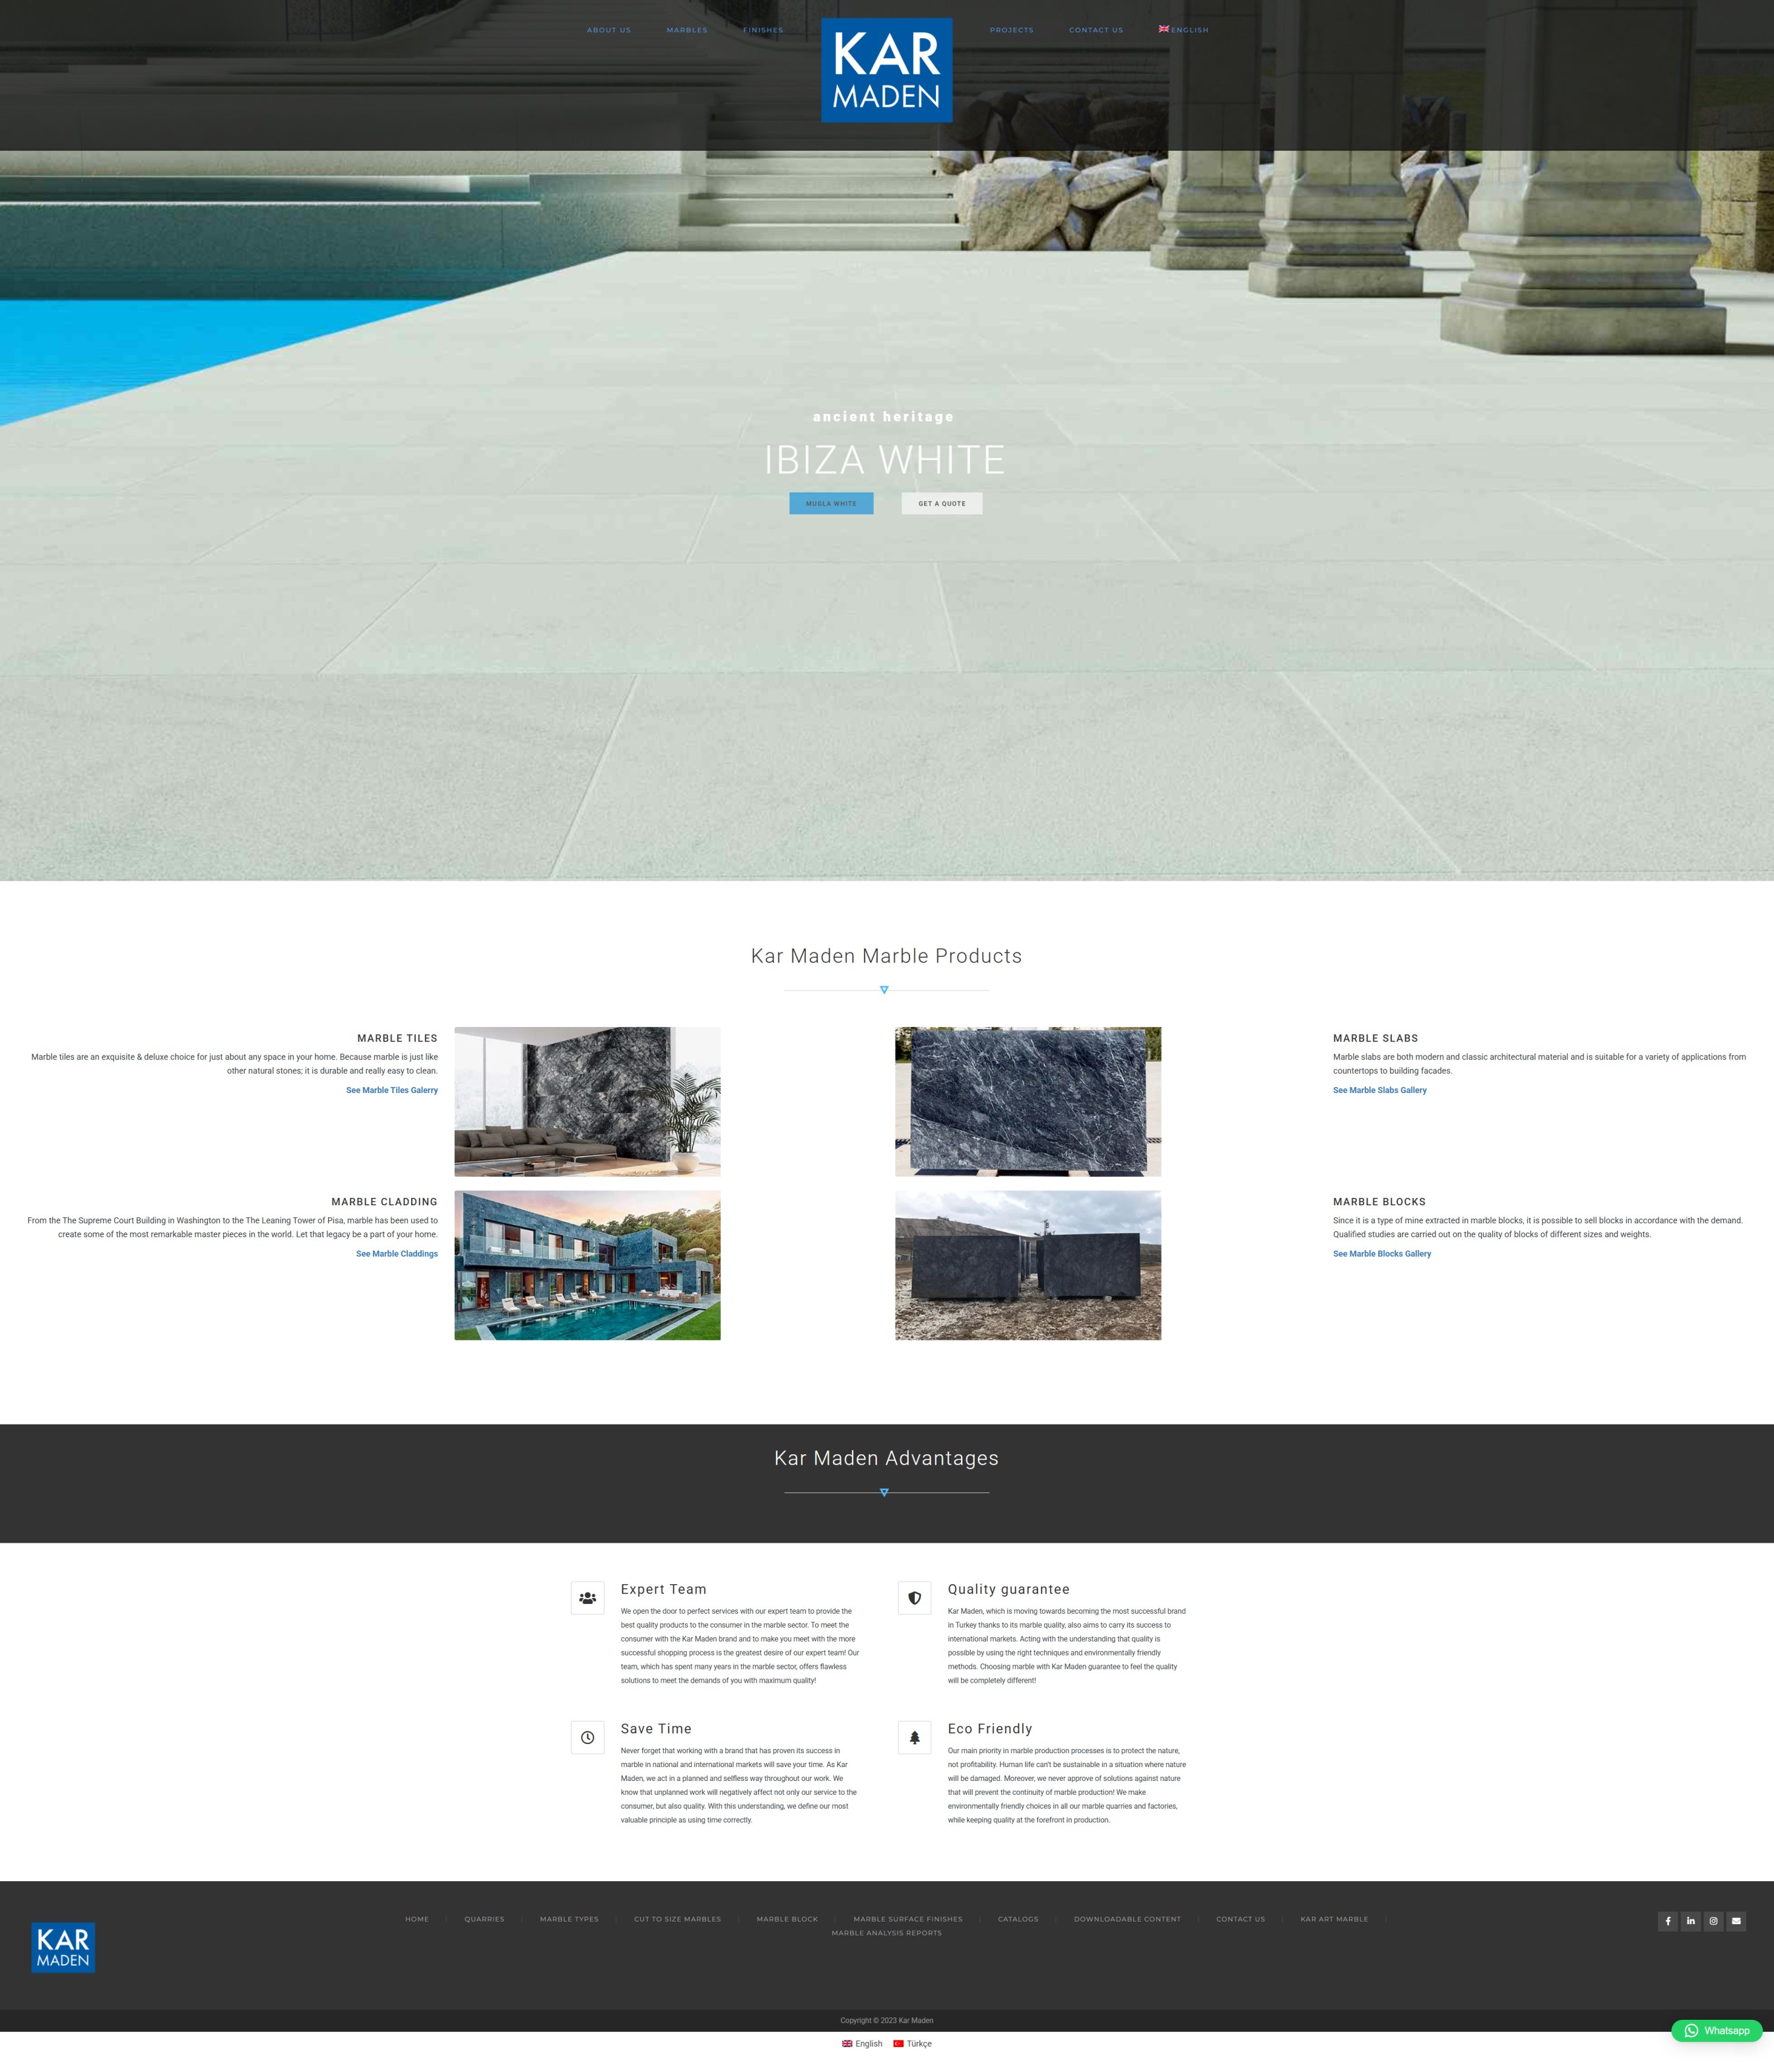Open the Instagram social icon in footer
1774x2072 pixels.
tap(1713, 1921)
